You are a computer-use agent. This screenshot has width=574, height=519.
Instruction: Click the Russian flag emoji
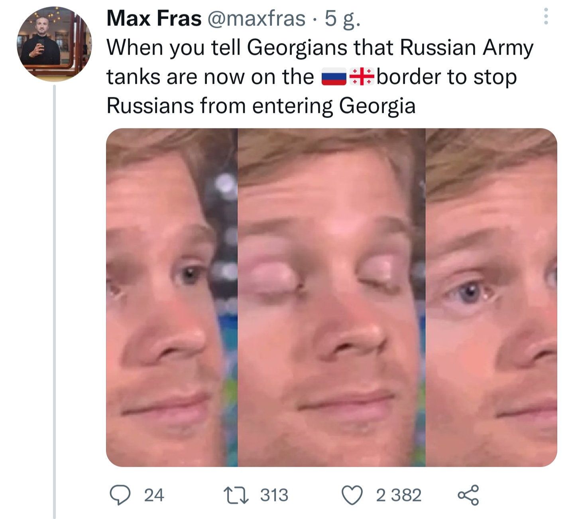coord(334,77)
